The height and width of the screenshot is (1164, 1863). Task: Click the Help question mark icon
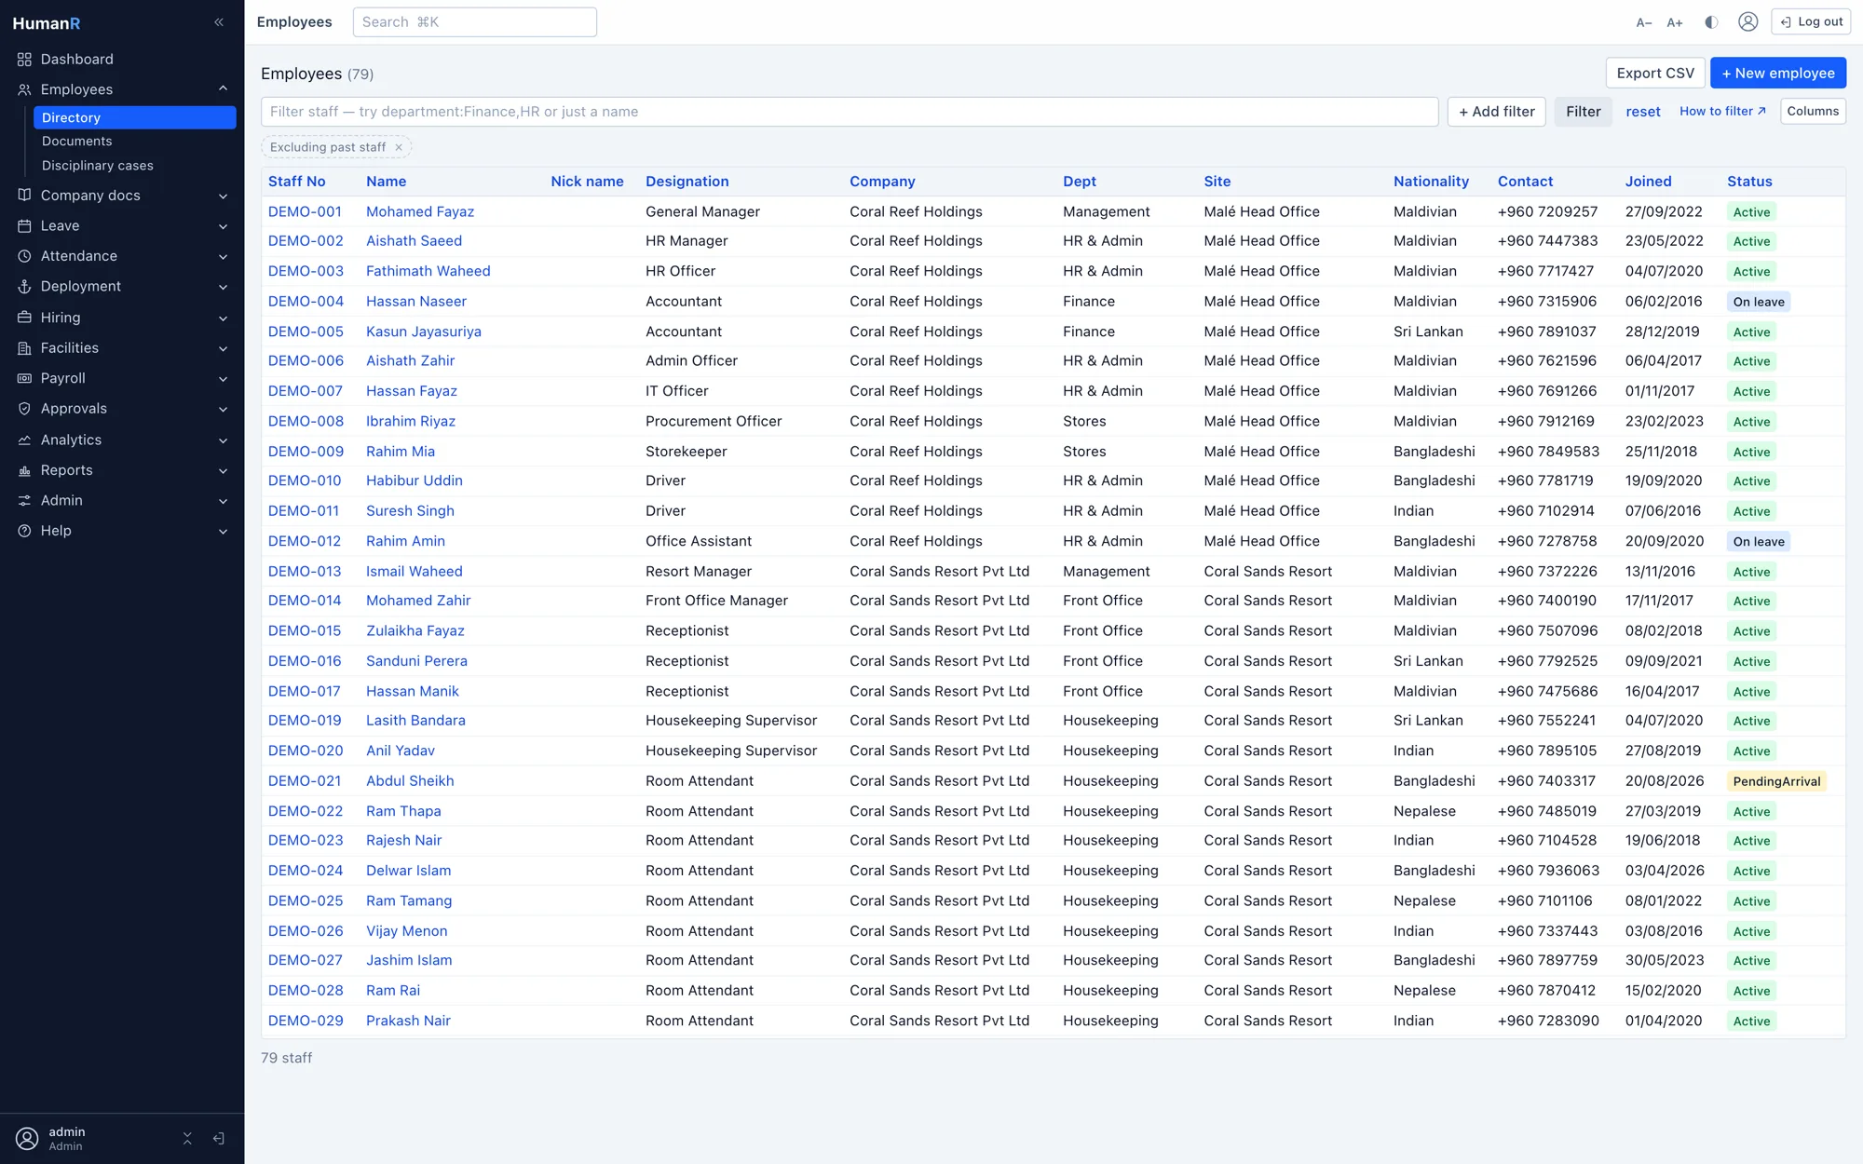(x=24, y=531)
